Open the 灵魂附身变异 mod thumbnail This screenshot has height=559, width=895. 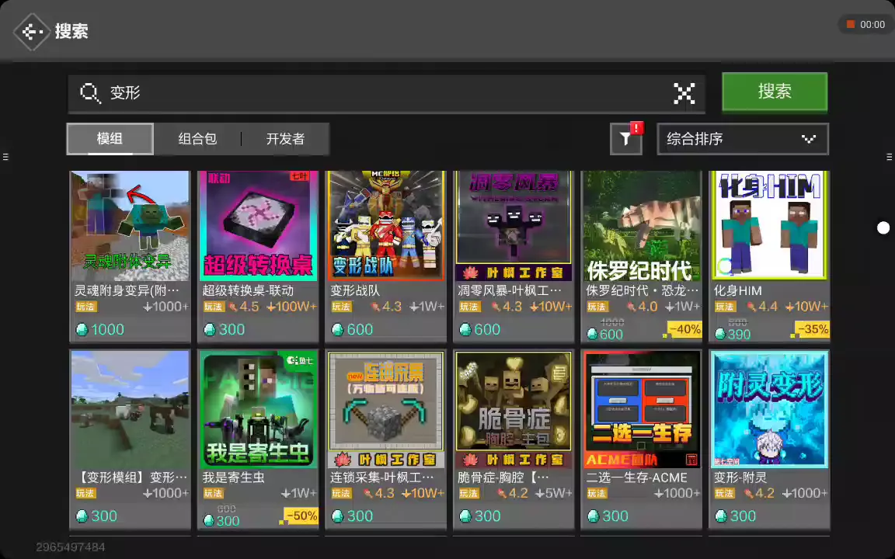click(x=131, y=225)
